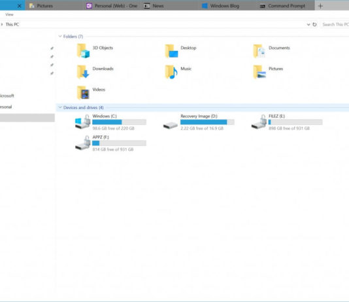Click the Windows logo icon on the Blog tab
Image resolution: width=349 pixels, height=302 pixels.
coord(205,6)
